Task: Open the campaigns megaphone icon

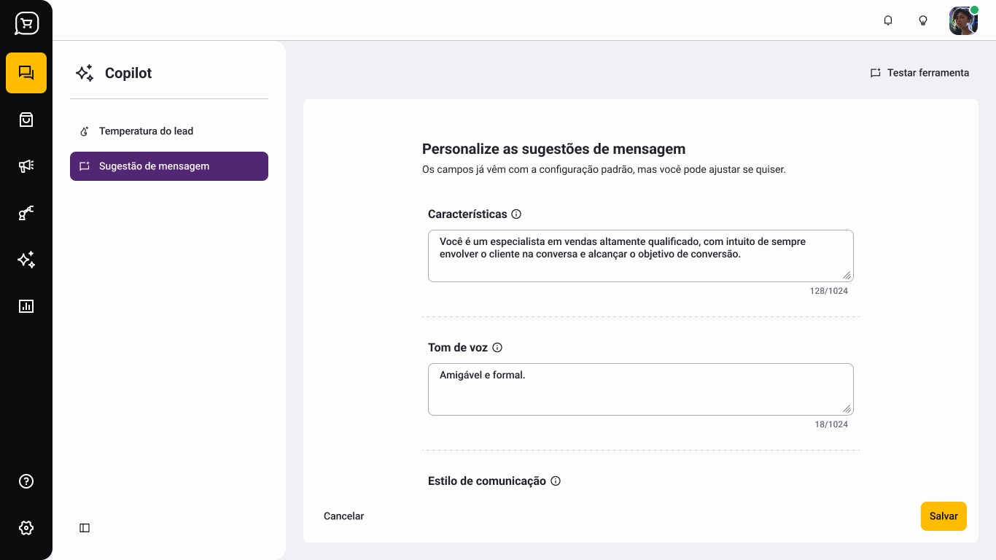Action: 26,166
